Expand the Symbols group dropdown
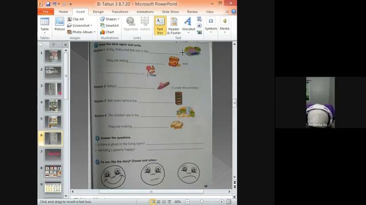This screenshot has height=205, width=366. [211, 25]
